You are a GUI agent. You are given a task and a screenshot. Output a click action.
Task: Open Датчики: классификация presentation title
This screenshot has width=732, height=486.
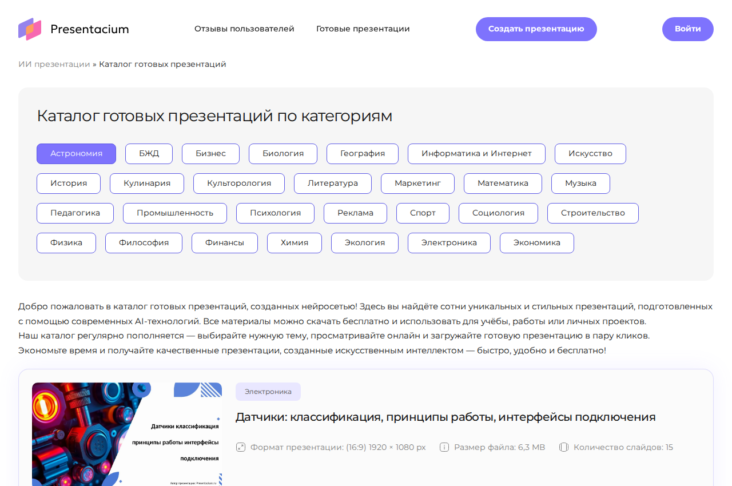point(445,417)
